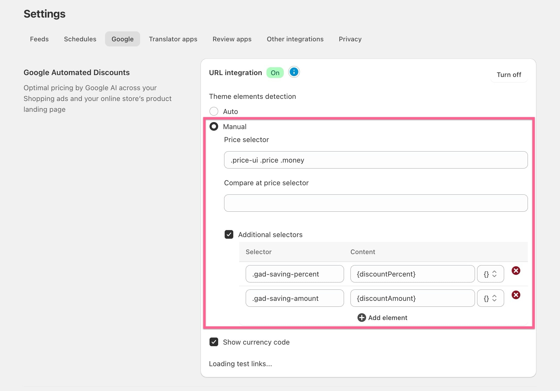Click the Turn off button
The width and height of the screenshot is (560, 391).
click(x=509, y=75)
